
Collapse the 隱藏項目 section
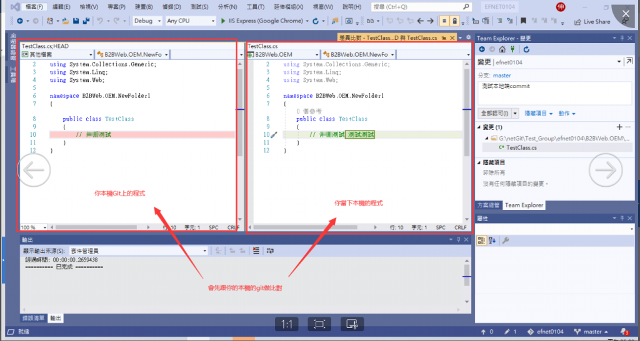pos(479,162)
